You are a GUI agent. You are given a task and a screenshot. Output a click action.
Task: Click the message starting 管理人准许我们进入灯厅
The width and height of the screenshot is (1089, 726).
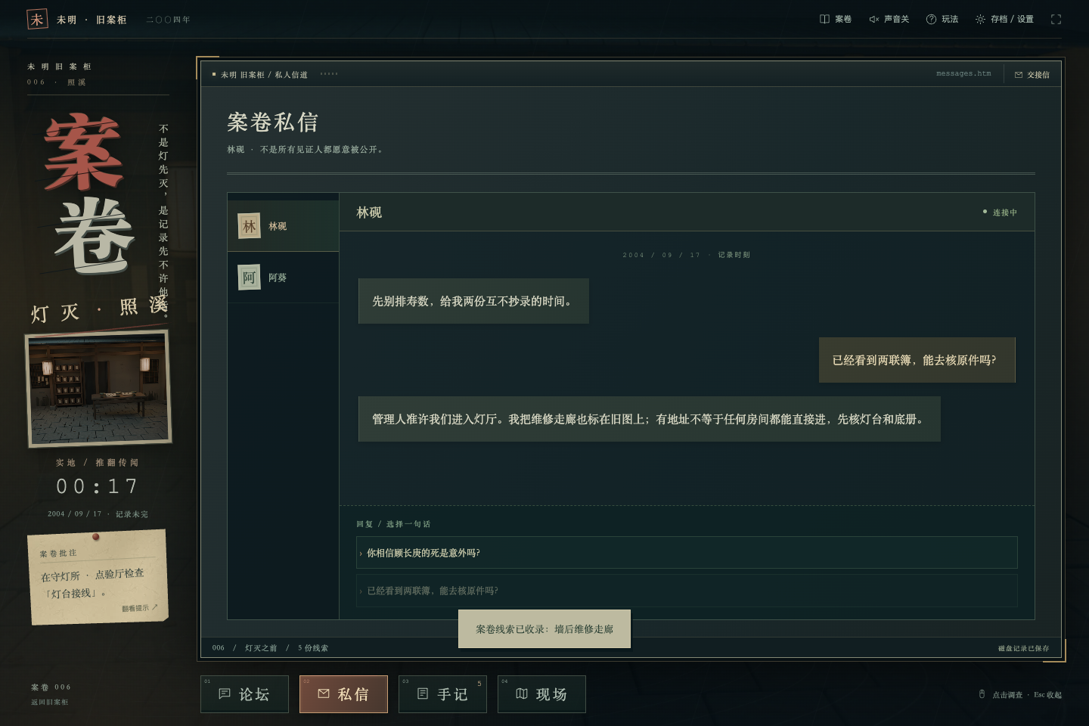(x=650, y=419)
